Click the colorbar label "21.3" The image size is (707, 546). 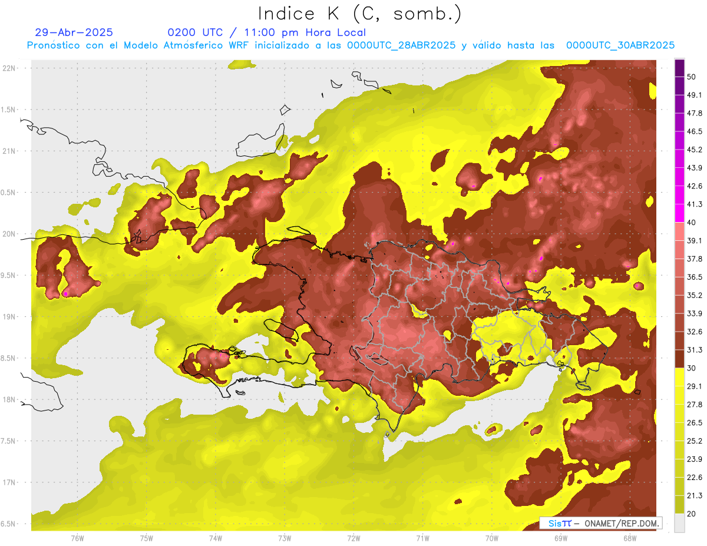click(x=695, y=496)
